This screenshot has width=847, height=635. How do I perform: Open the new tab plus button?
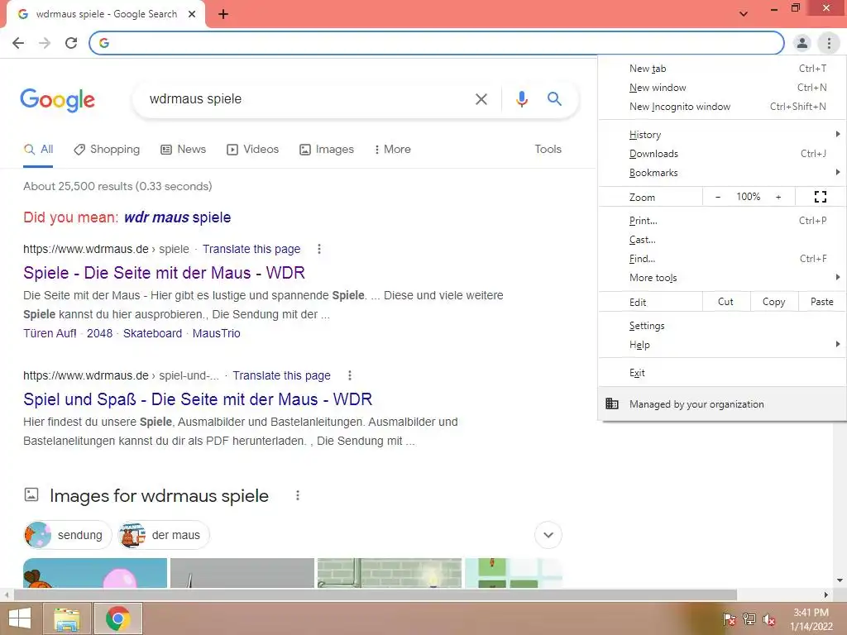(x=223, y=14)
